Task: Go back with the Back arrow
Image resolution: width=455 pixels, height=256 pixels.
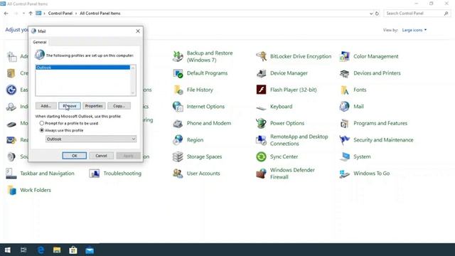Action: coord(6,14)
